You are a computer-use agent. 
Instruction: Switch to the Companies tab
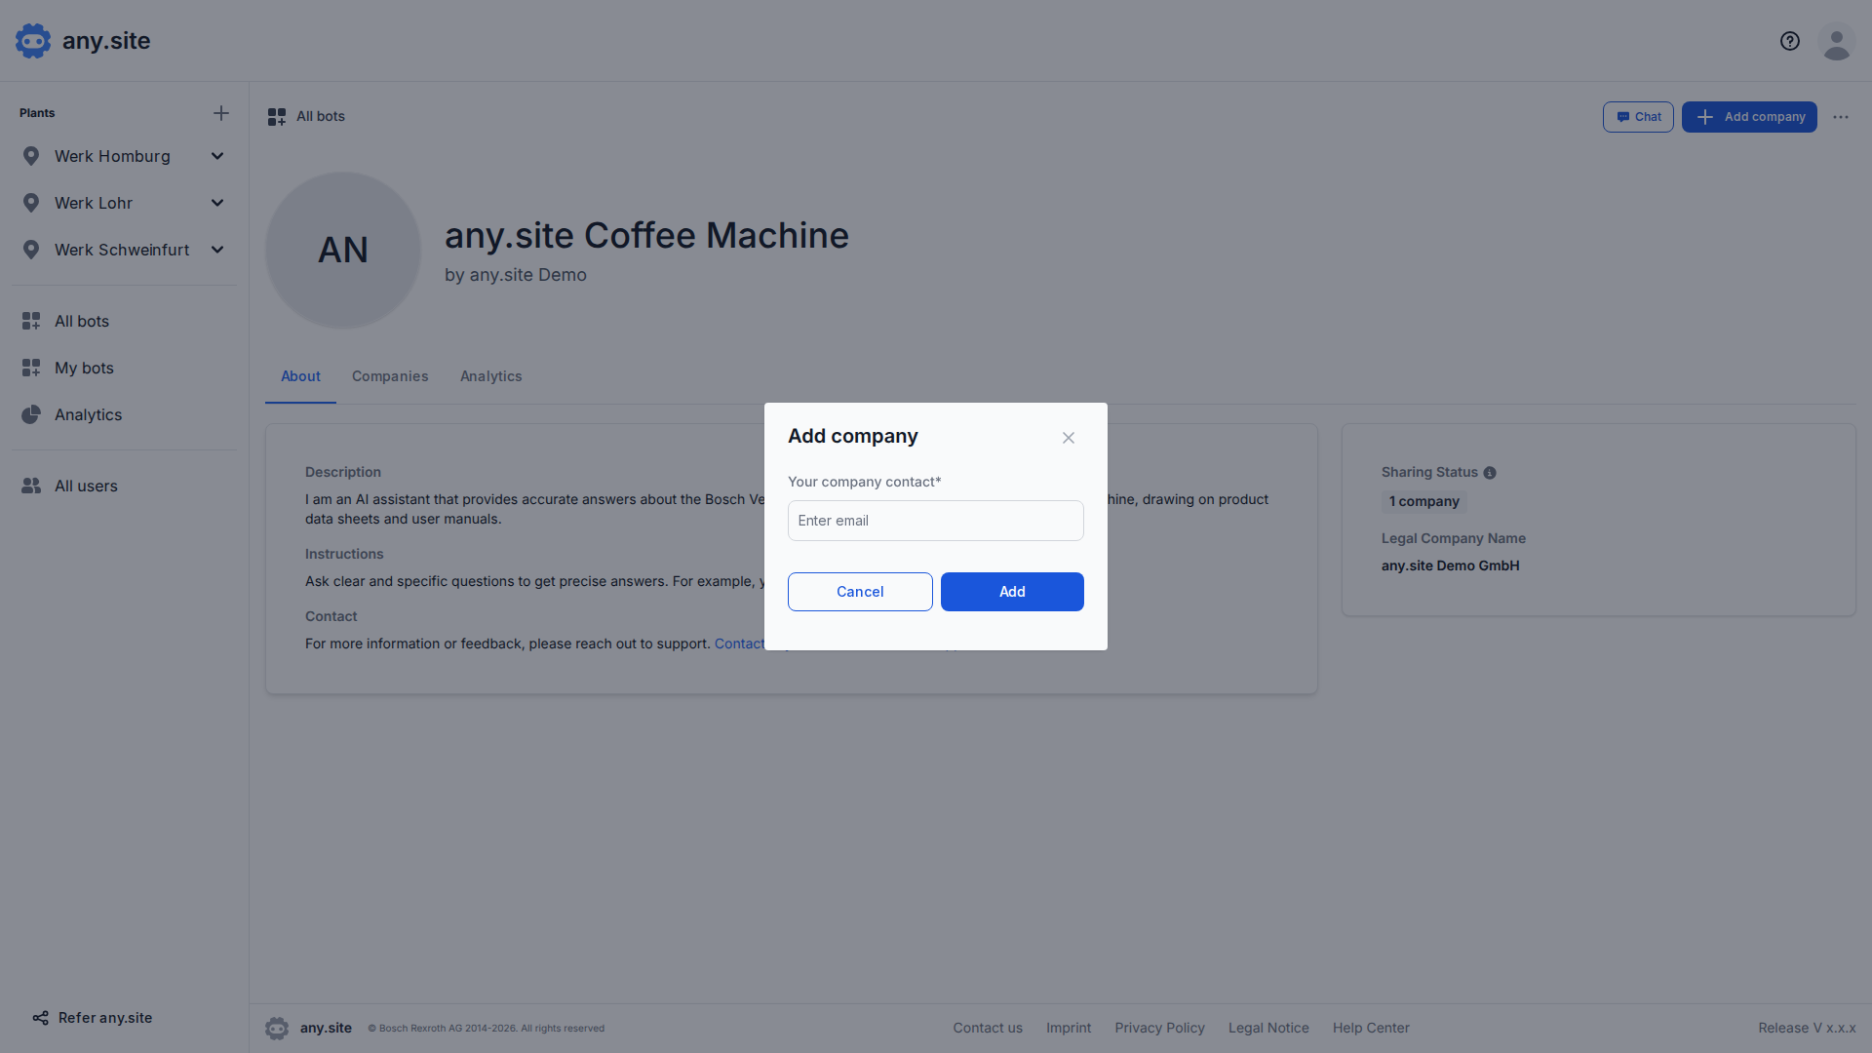pyautogui.click(x=390, y=376)
